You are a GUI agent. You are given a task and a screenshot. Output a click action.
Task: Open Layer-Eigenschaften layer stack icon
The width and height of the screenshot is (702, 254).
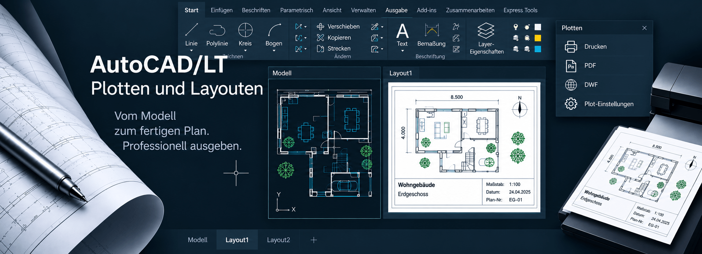point(486,31)
